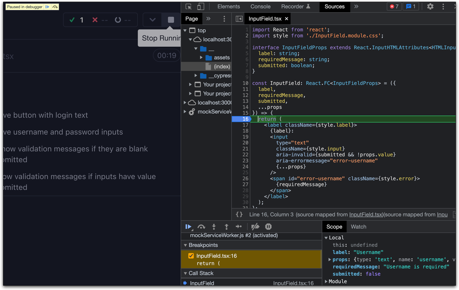The height and width of the screenshot is (290, 459).
Task: Toggle the device toolbar
Action: coord(201,6)
